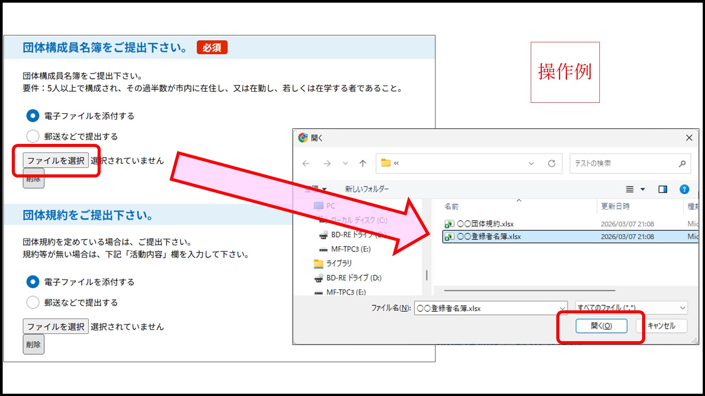
Task: Select 郵送などで提出する under 団体規約
Action: pyautogui.click(x=33, y=302)
